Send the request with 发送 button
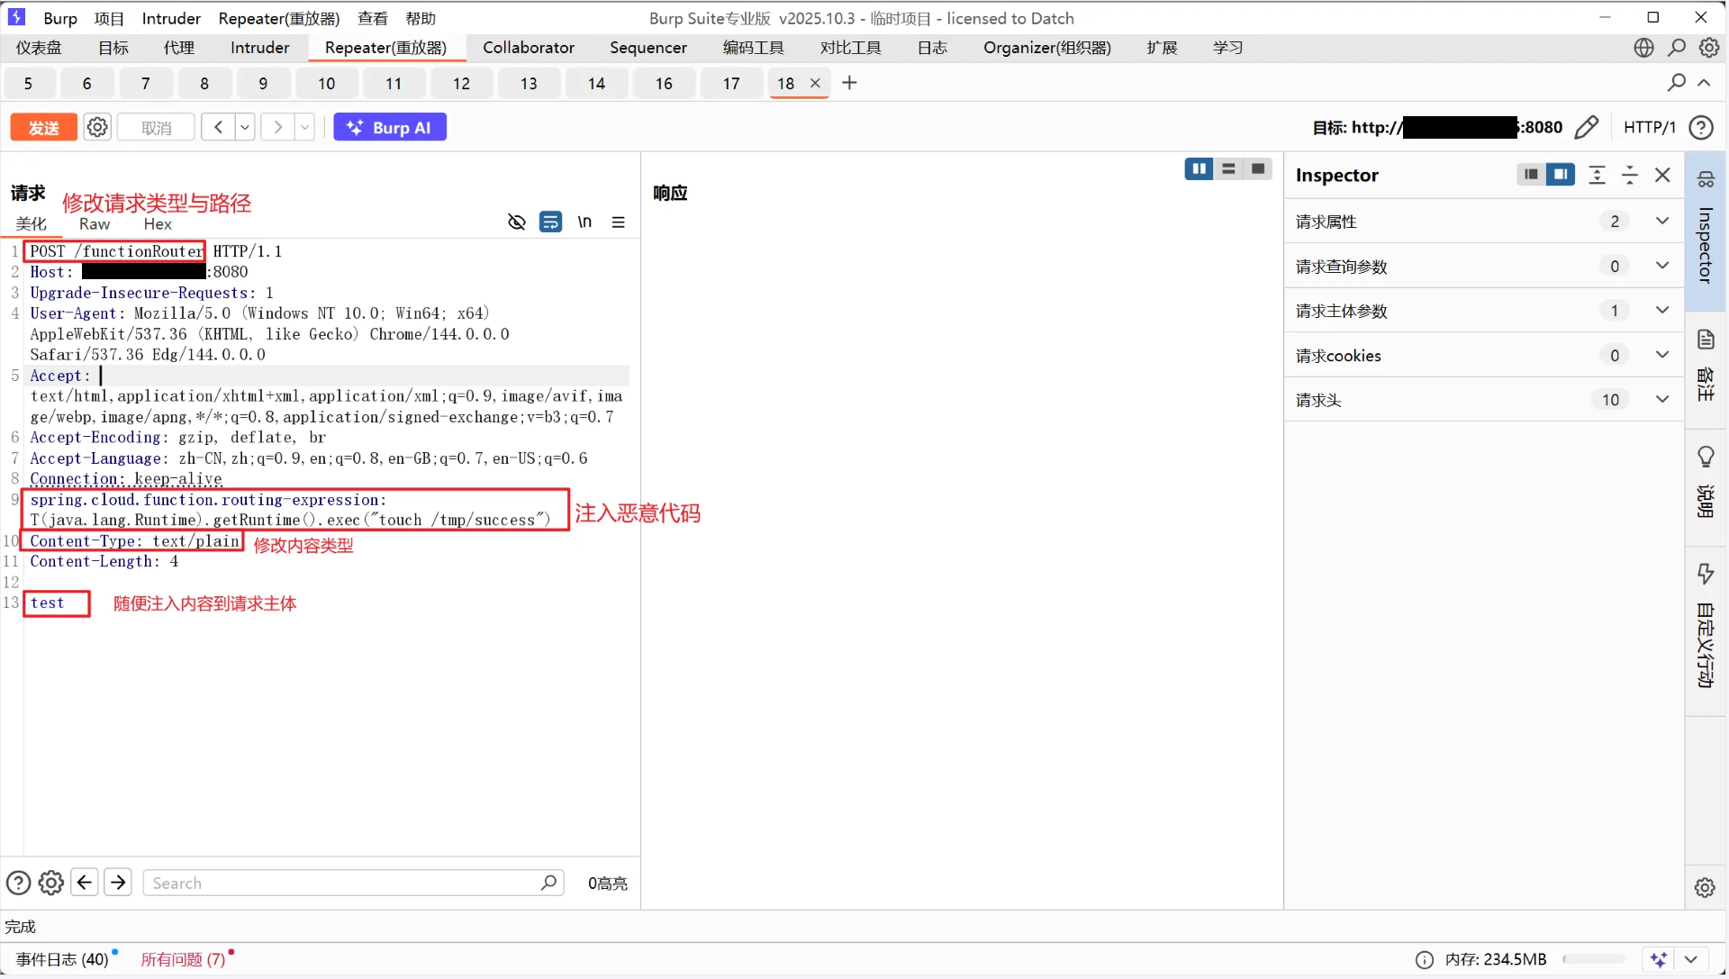 pos(43,127)
